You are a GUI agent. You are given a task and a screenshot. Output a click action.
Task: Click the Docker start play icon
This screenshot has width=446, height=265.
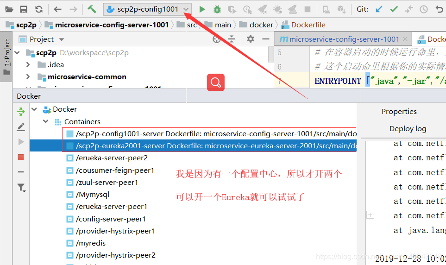(x=21, y=142)
